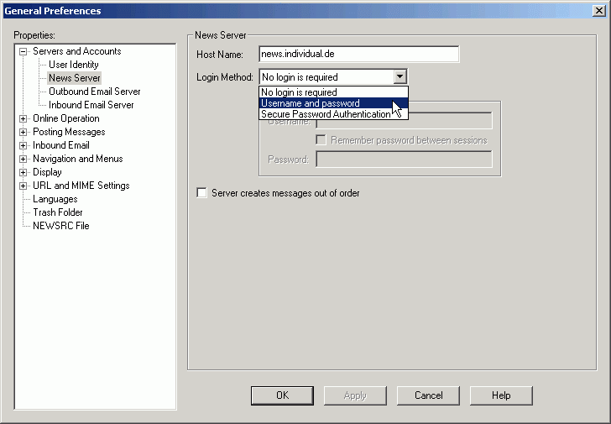Select Posting Messages tree label
The width and height of the screenshot is (611, 424).
coord(69,132)
